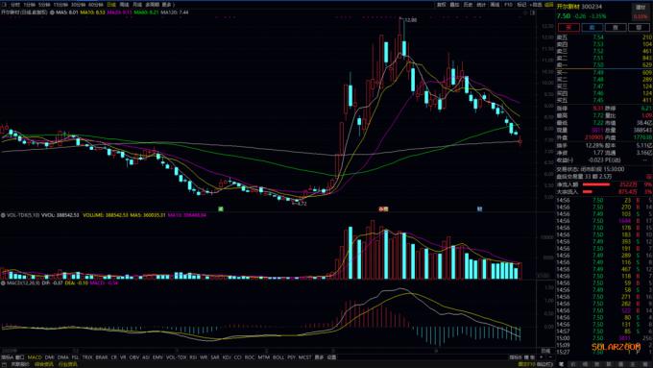Click the blue sell button
Screen dimensions: 653x368
592,28
